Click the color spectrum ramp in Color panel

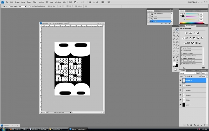pyautogui.click(x=192, y=23)
